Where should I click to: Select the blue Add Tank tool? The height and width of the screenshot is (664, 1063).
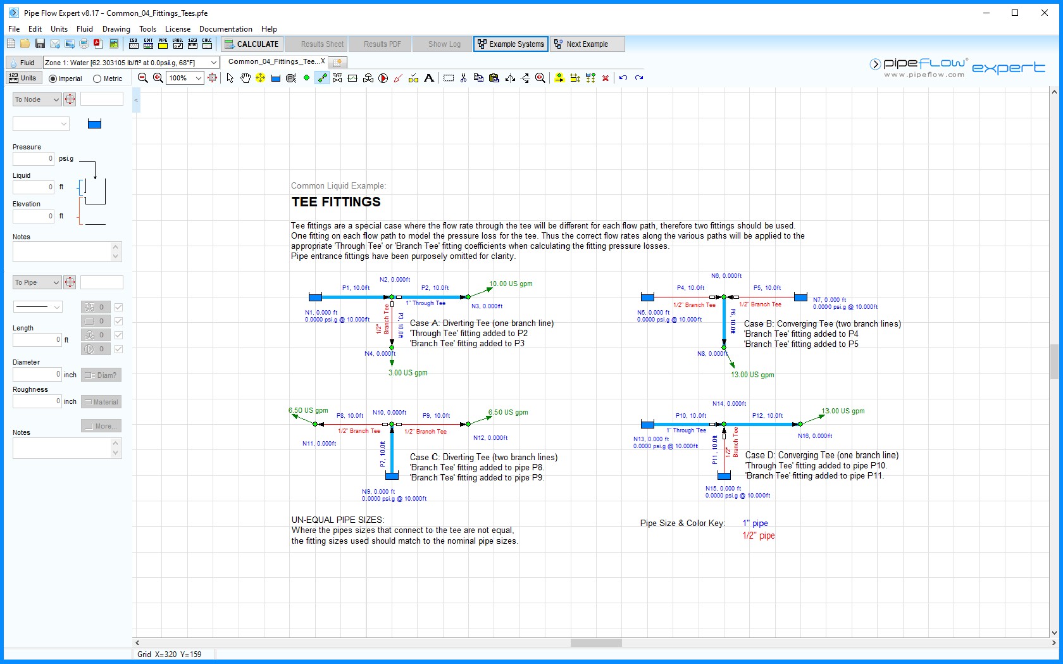pyautogui.click(x=276, y=78)
